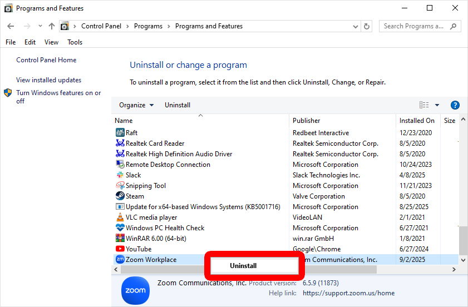Click the Redbeet Interactive publisher cell
468x307 pixels.
tap(321, 133)
